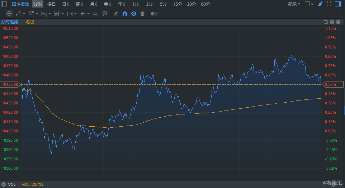The width and height of the screenshot is (345, 188).
Task: Toggle drawings visibility eye icon
Action: (x=134, y=14)
